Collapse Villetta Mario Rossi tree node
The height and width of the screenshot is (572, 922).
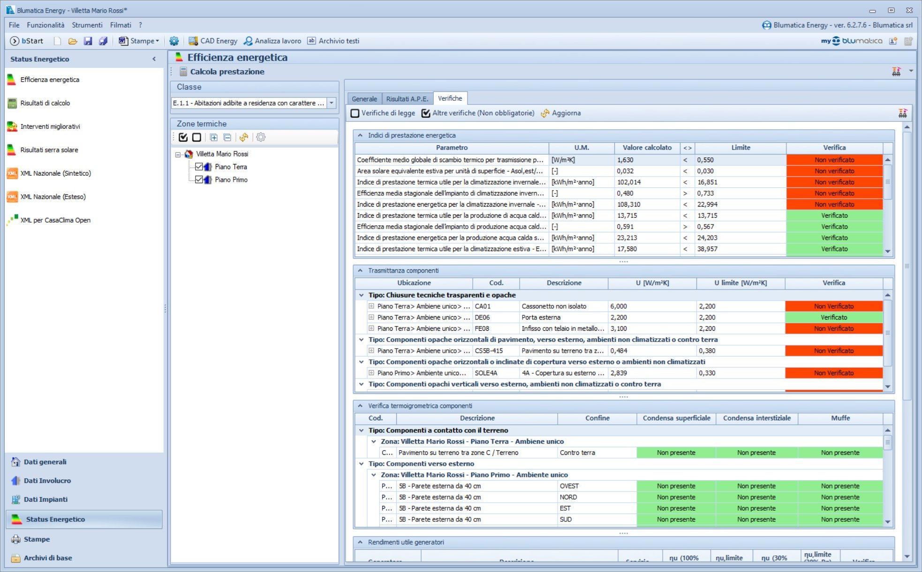(x=178, y=154)
